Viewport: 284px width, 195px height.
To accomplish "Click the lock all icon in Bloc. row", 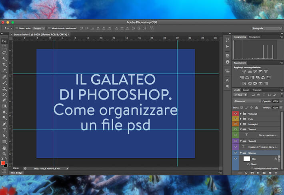I will pos(256,108).
